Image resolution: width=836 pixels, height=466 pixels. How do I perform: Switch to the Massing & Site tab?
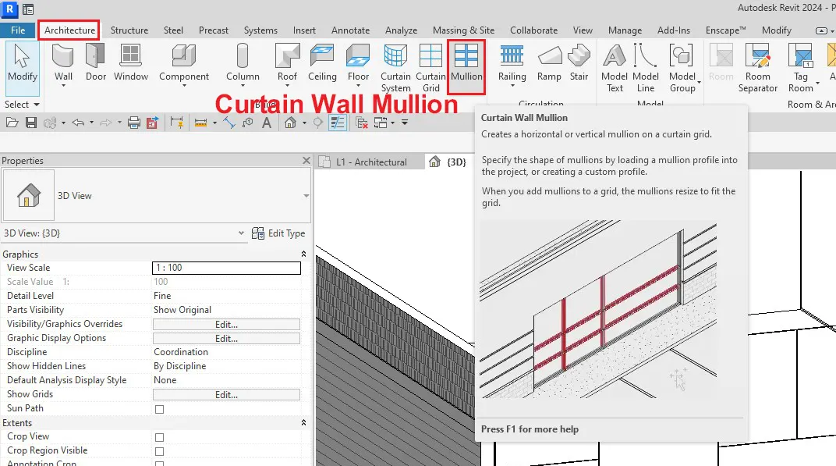pyautogui.click(x=463, y=30)
